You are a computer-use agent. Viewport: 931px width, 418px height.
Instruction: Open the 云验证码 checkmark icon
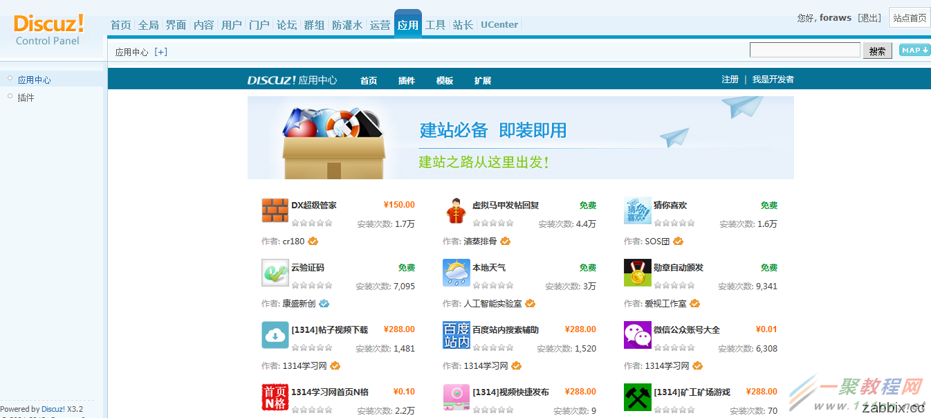[x=275, y=273]
